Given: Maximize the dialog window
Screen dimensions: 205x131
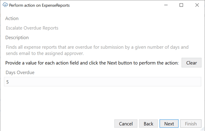Looking at the screenshot, I should click(x=181, y=5).
